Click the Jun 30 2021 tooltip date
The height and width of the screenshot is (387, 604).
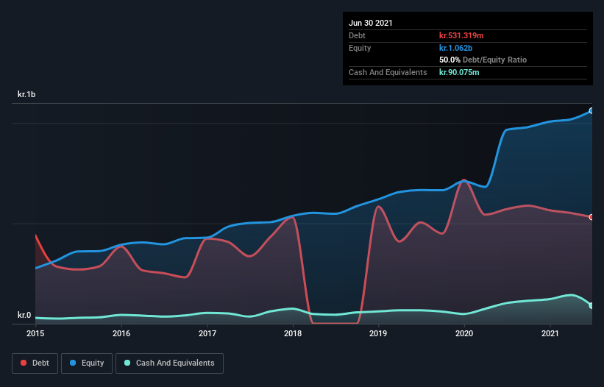point(371,23)
